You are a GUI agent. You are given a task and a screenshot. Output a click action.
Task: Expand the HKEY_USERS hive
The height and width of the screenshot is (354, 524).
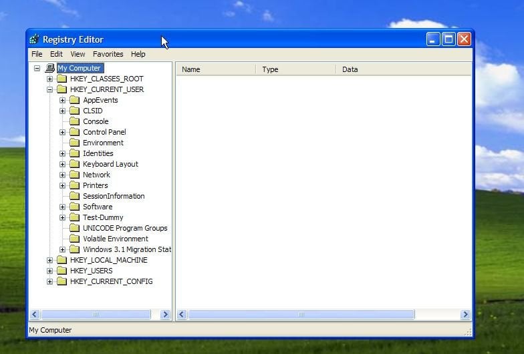click(x=49, y=271)
